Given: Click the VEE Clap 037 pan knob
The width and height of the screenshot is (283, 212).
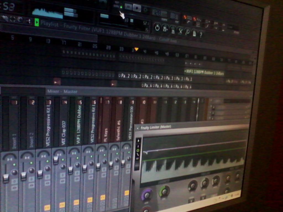Looking at the screenshot, I should [63, 166].
